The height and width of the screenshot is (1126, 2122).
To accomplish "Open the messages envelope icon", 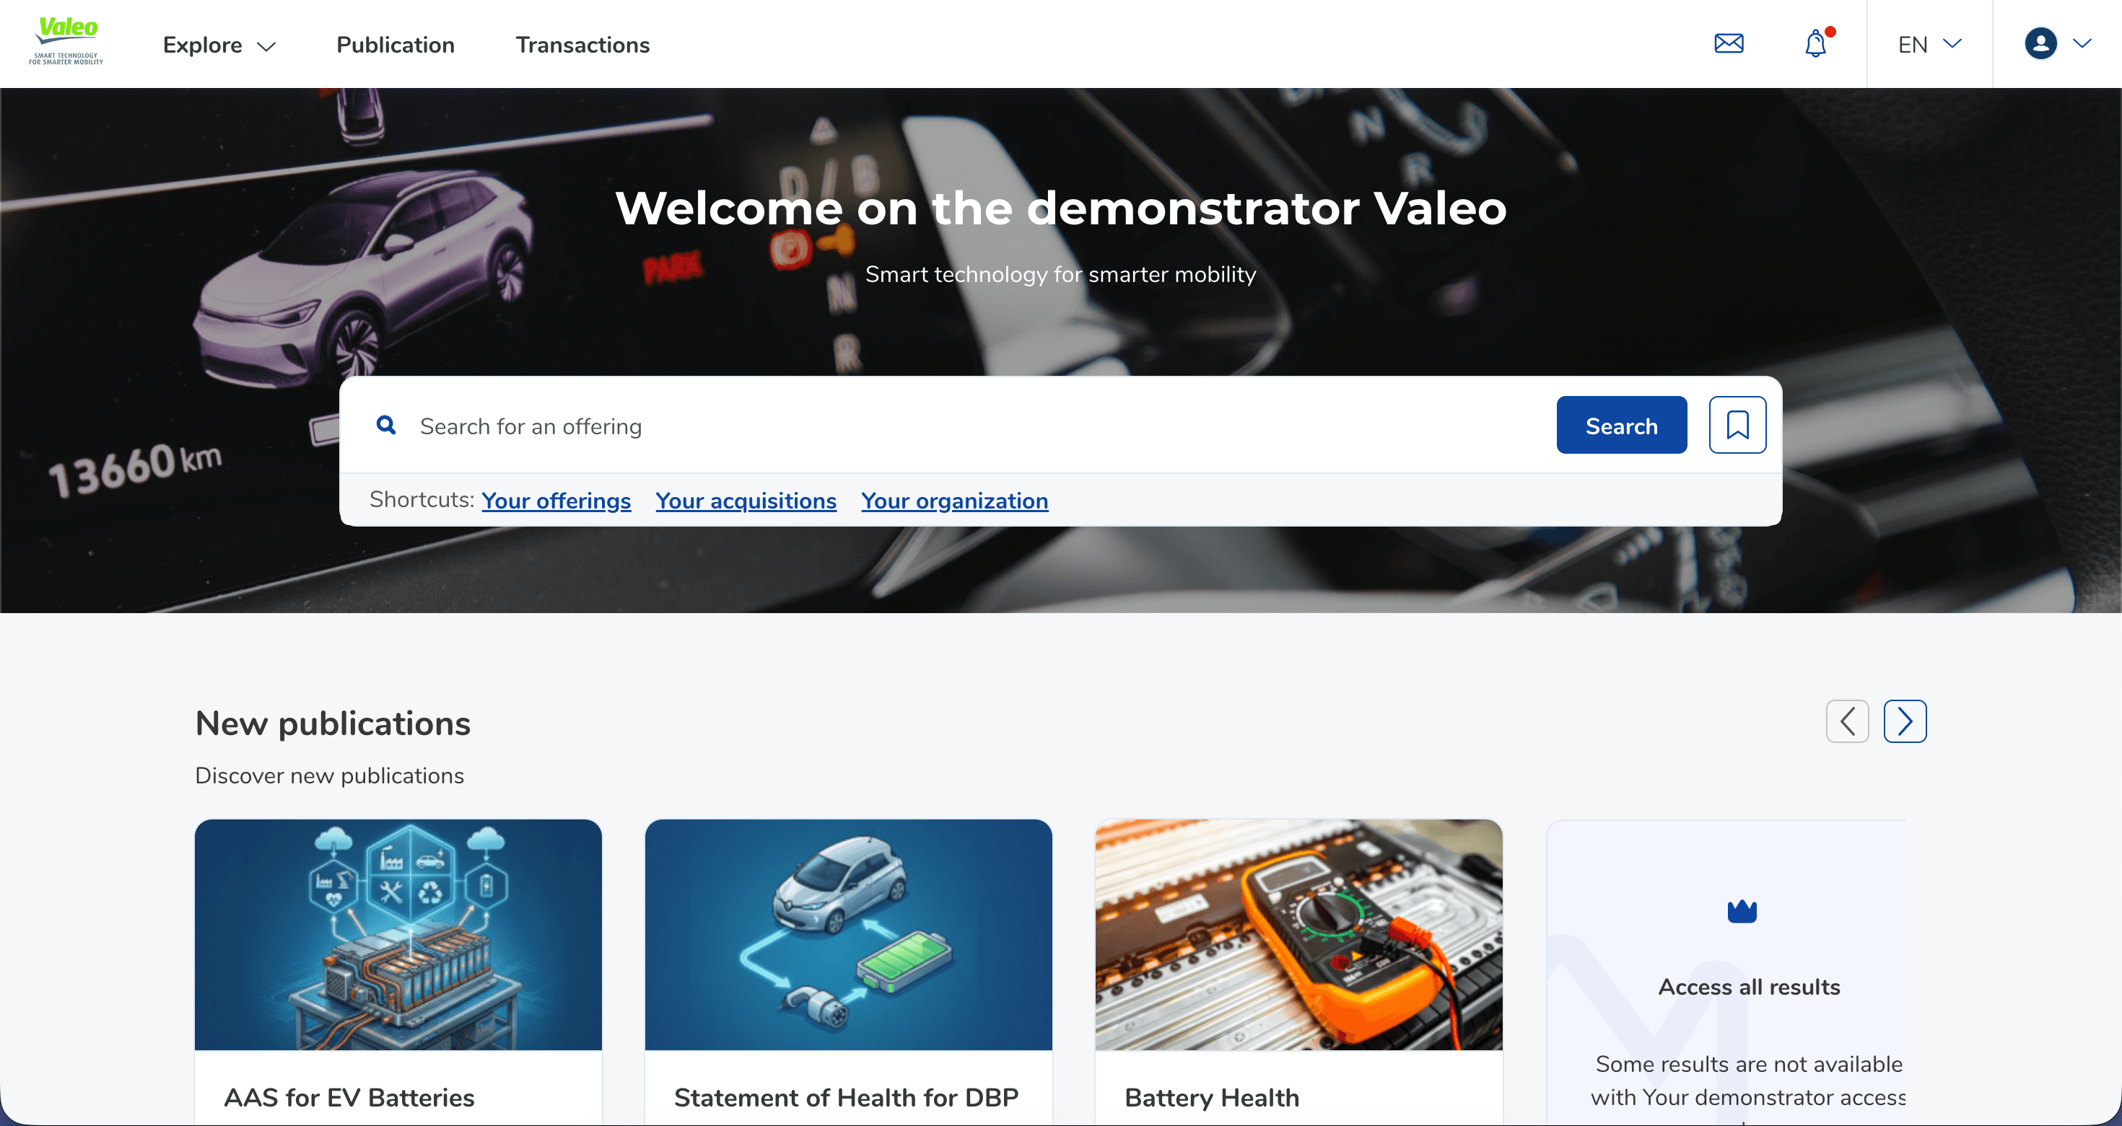I will tap(1728, 43).
